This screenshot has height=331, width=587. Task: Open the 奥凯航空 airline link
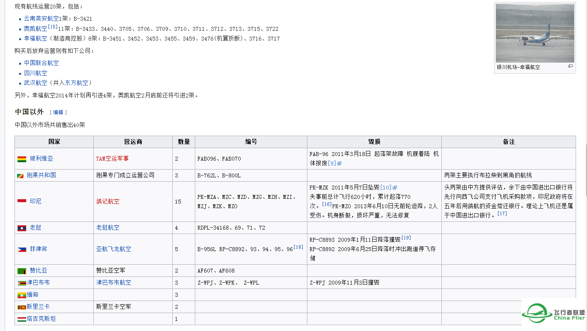(x=36, y=28)
